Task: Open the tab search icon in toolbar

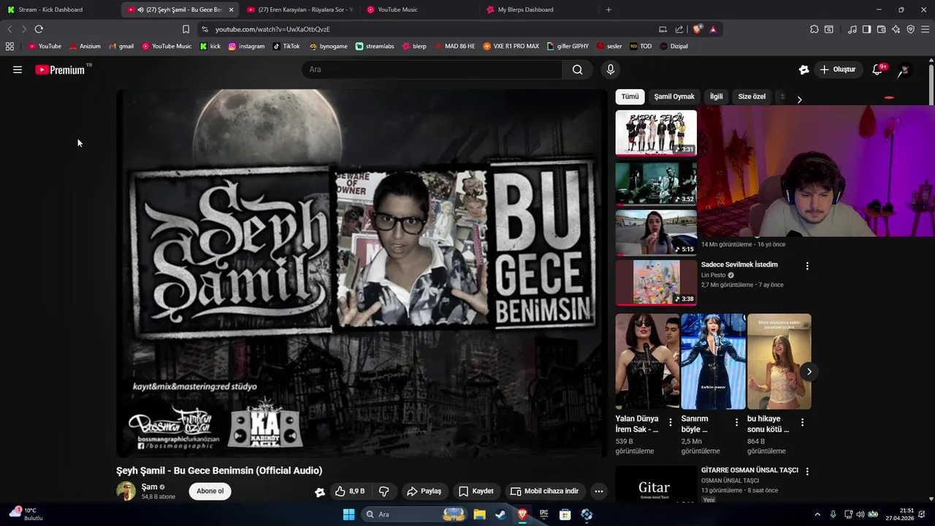Action: click(x=829, y=29)
